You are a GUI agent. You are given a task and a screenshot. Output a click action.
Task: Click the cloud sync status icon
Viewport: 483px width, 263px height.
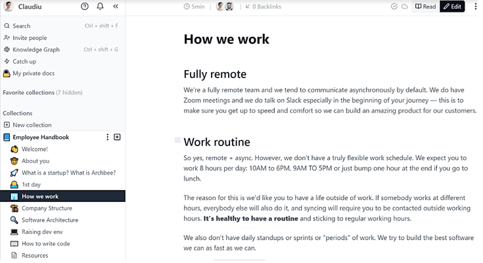(x=405, y=7)
